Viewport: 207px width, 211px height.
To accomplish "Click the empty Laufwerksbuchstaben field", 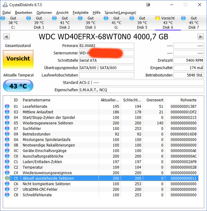I will click(107, 75).
